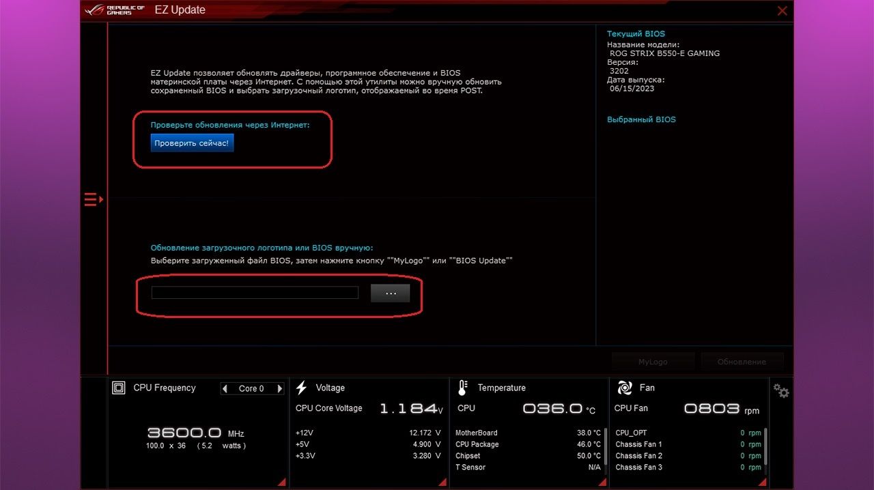Expand the CPU Frequency panel corner triangle
The width and height of the screenshot is (874, 490).
pyautogui.click(x=282, y=482)
